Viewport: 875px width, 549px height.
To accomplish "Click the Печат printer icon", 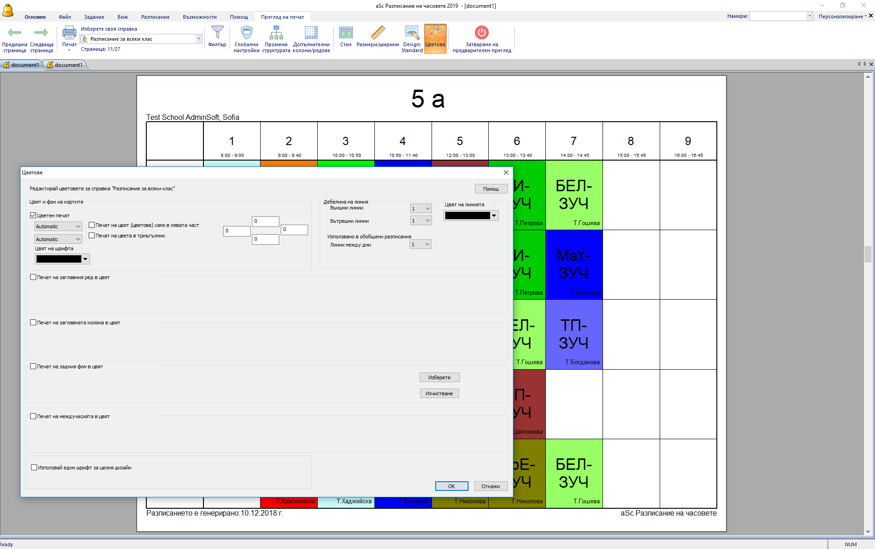I will (69, 33).
